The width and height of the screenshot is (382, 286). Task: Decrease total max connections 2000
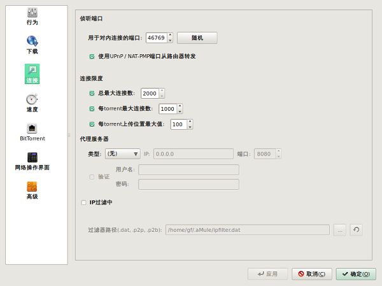[162, 96]
